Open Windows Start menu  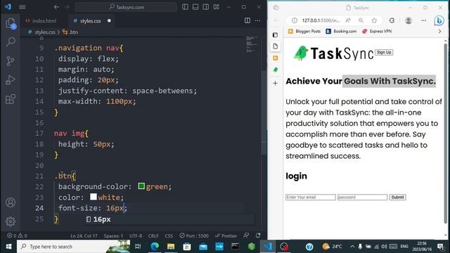8,247
